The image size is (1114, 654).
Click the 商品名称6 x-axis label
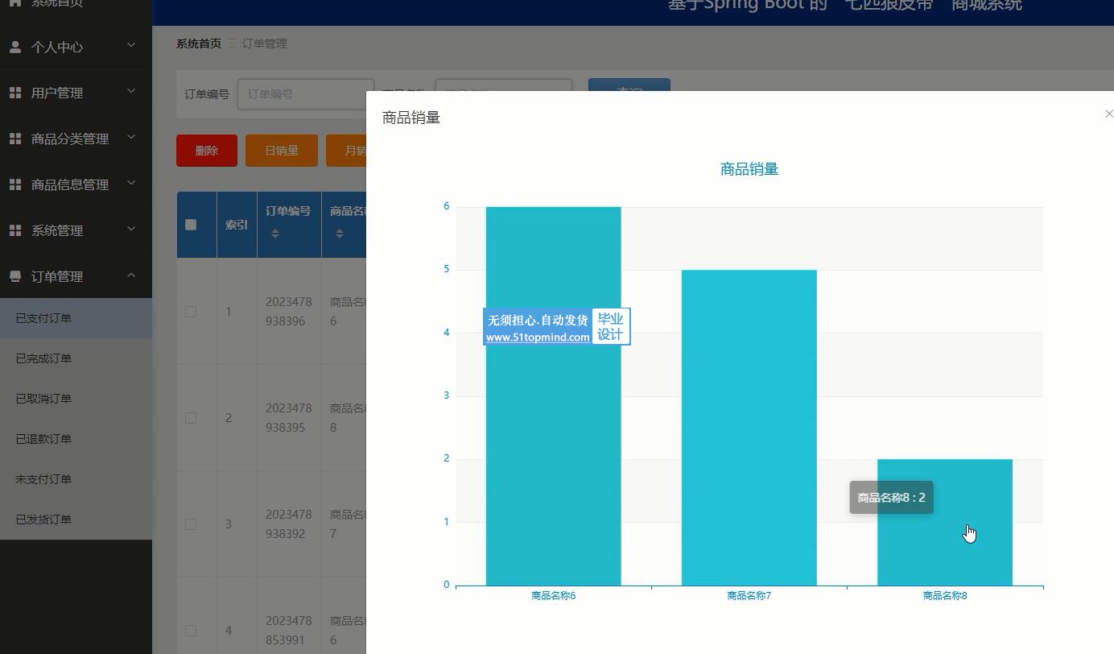(x=554, y=596)
